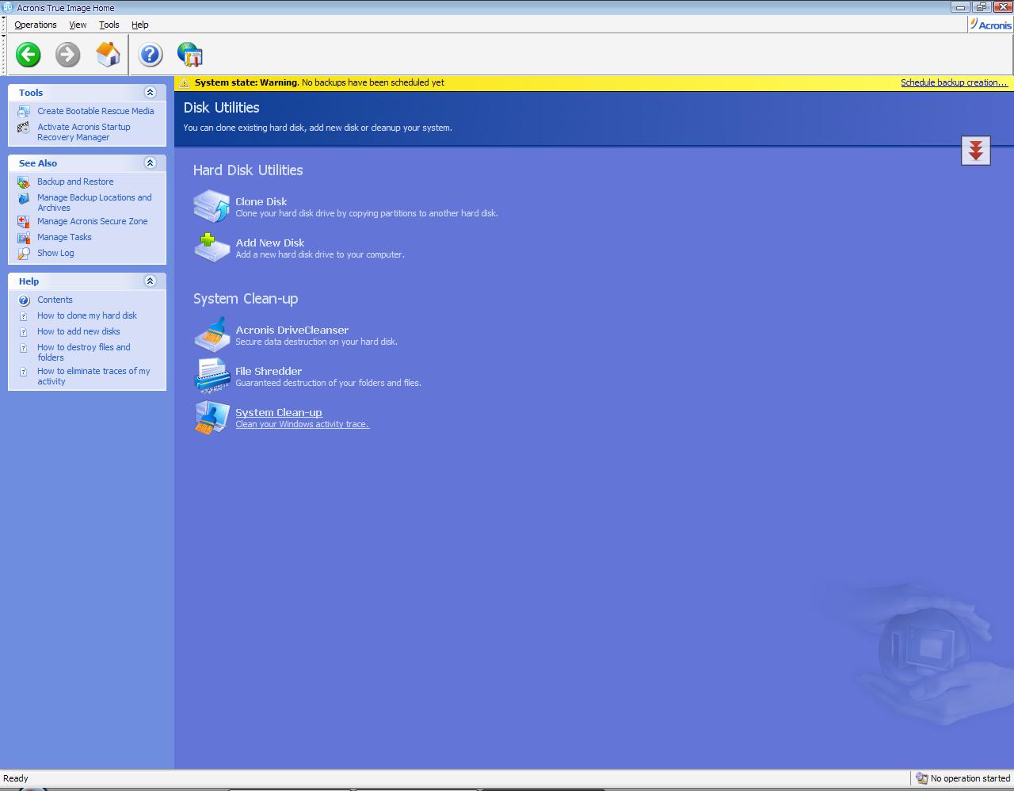This screenshot has height=791, width=1014.
Task: Click status bar operation icon
Action: coord(921,778)
